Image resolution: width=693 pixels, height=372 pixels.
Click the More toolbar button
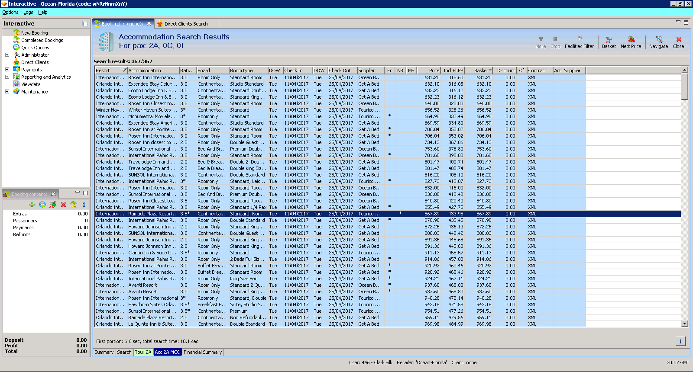(541, 42)
